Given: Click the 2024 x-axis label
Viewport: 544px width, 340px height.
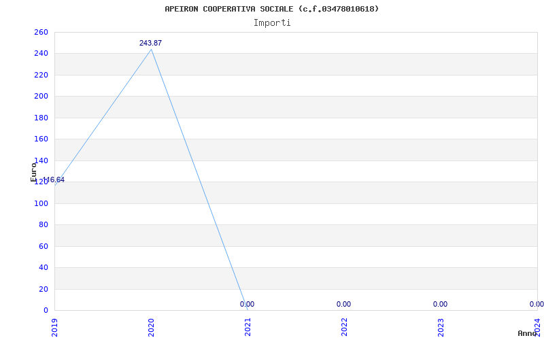Looking at the screenshot, I should click(537, 327).
